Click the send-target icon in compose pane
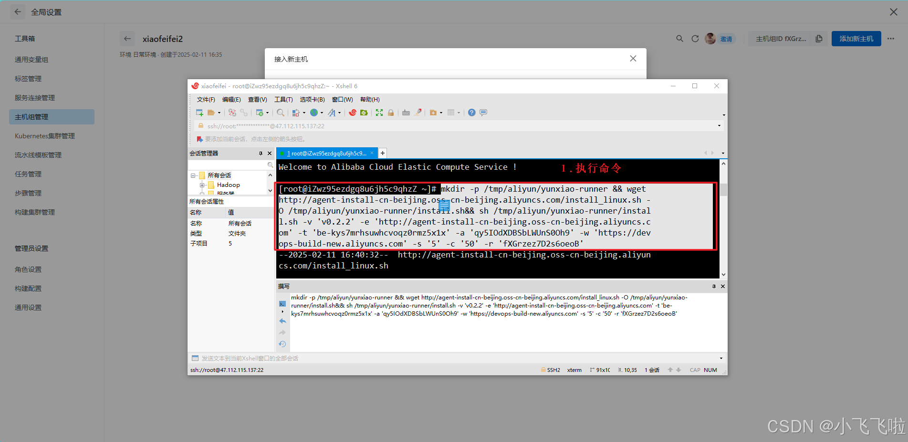 point(282,304)
